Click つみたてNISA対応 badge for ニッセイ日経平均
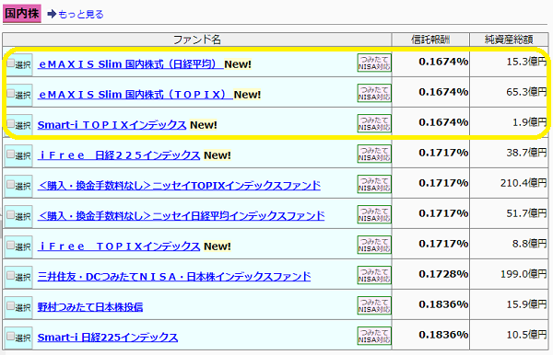Screen dimensions: 553x355 point(374,214)
